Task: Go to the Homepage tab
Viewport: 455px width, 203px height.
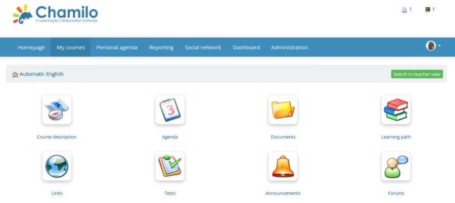Action: (31, 47)
